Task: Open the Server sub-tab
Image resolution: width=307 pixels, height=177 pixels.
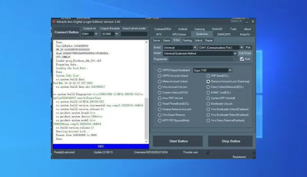Action: point(156,40)
